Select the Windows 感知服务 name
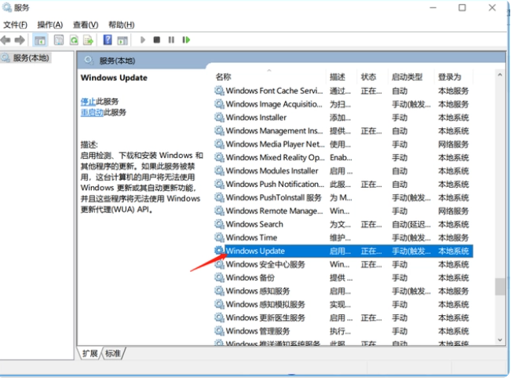The width and height of the screenshot is (511, 378). (x=257, y=291)
